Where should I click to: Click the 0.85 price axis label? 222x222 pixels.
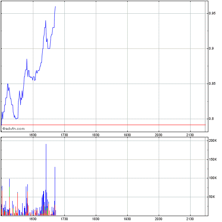tap(212, 84)
